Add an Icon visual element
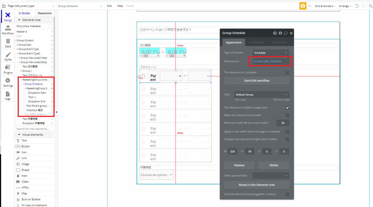 (34, 152)
